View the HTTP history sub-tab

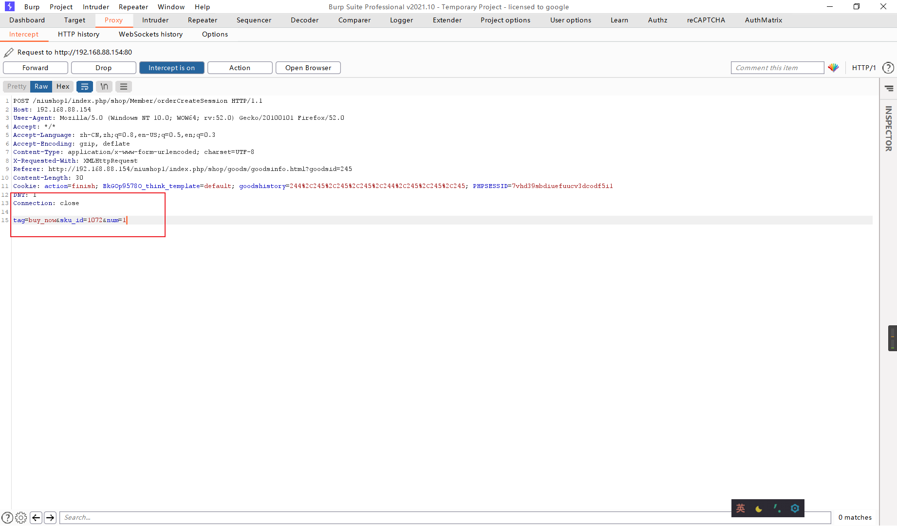click(78, 34)
